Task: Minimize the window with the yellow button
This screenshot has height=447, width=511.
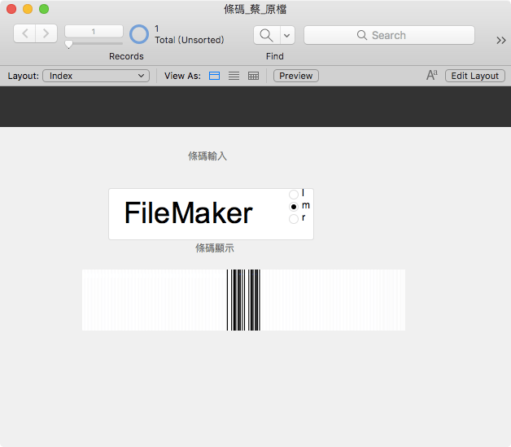Action: pos(28,9)
